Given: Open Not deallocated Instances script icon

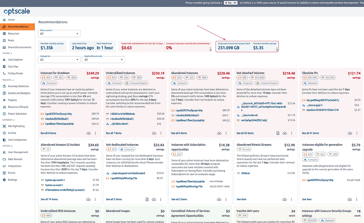Looking at the screenshot, I should 147,199.
